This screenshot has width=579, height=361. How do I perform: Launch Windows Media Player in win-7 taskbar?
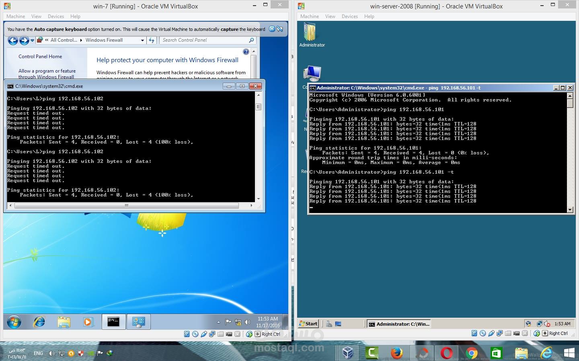88,322
